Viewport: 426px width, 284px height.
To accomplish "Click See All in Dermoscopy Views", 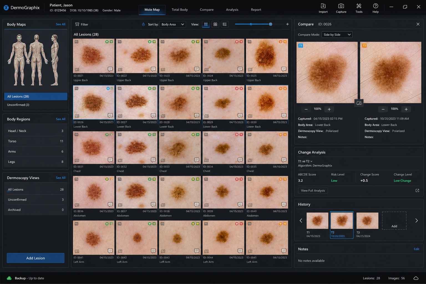I will pos(61,178).
